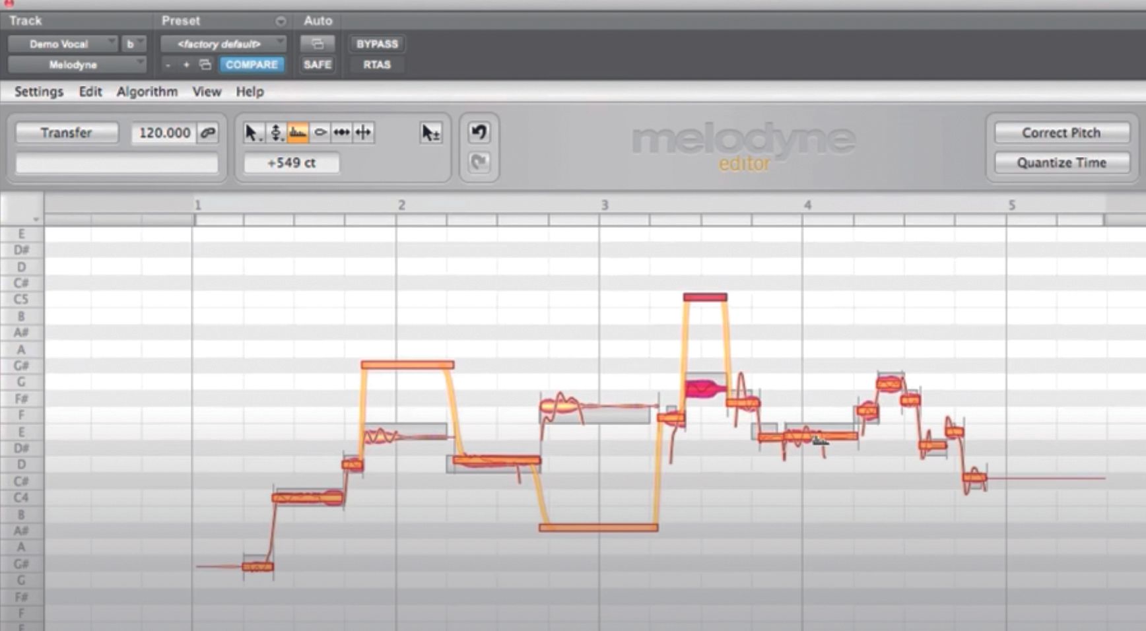Select the Time tool
This screenshot has width=1146, height=631.
(341, 133)
